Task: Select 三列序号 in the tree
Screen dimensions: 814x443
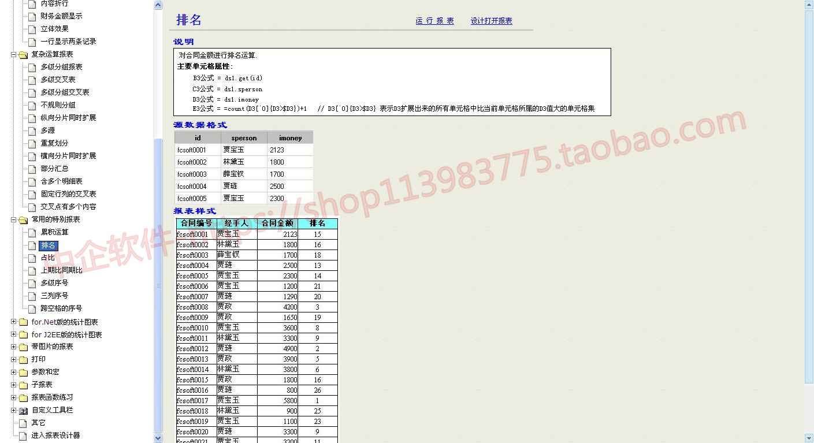Action: click(x=54, y=296)
